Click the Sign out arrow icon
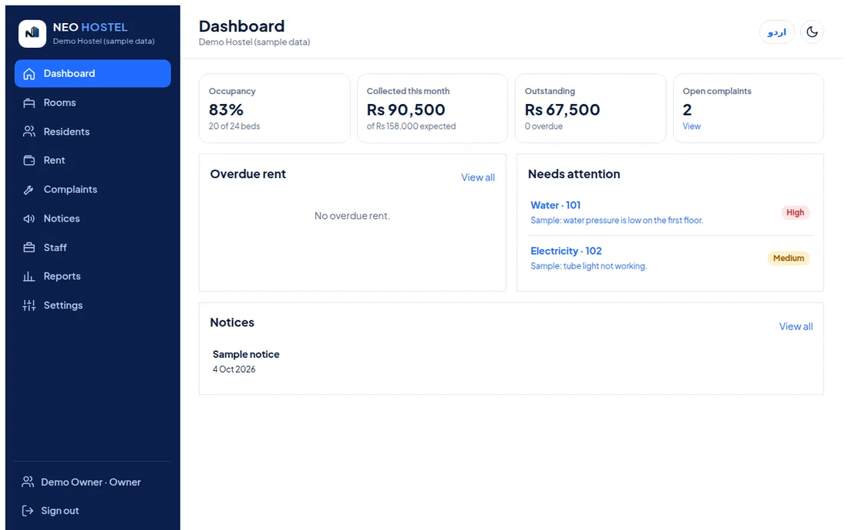 tap(28, 511)
